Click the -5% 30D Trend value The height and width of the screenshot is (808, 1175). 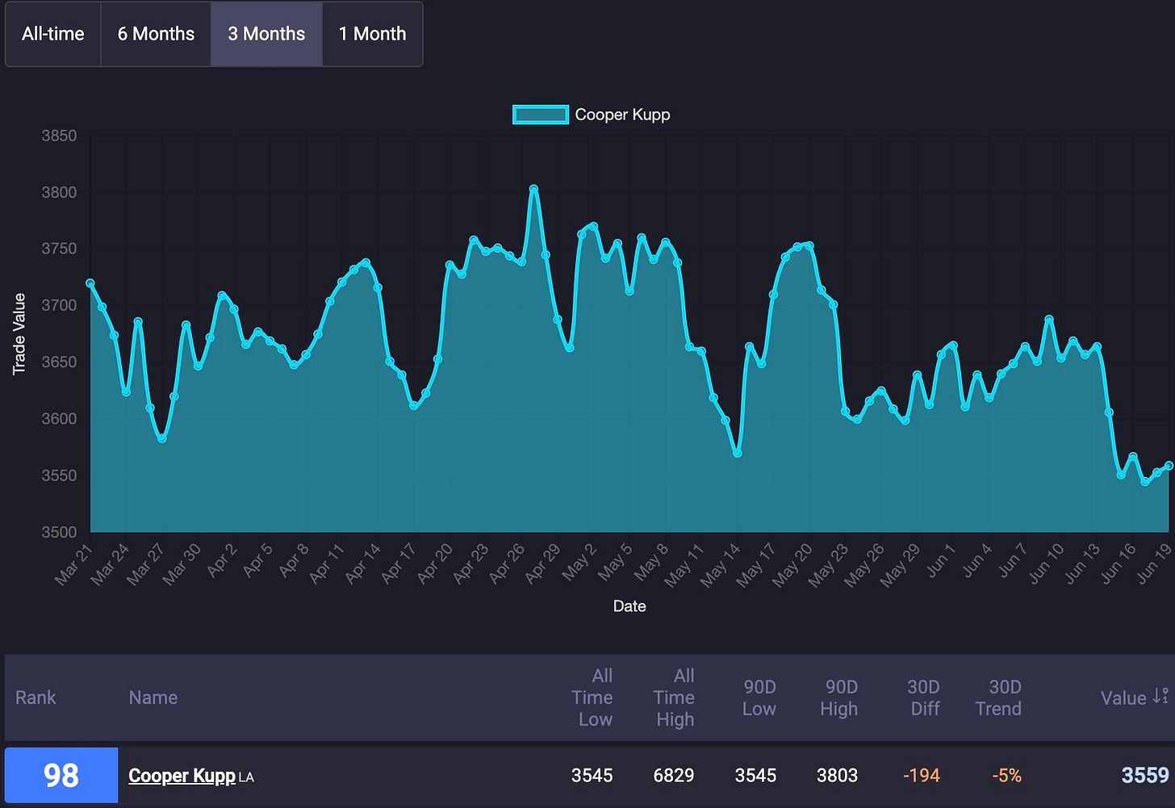click(1007, 776)
